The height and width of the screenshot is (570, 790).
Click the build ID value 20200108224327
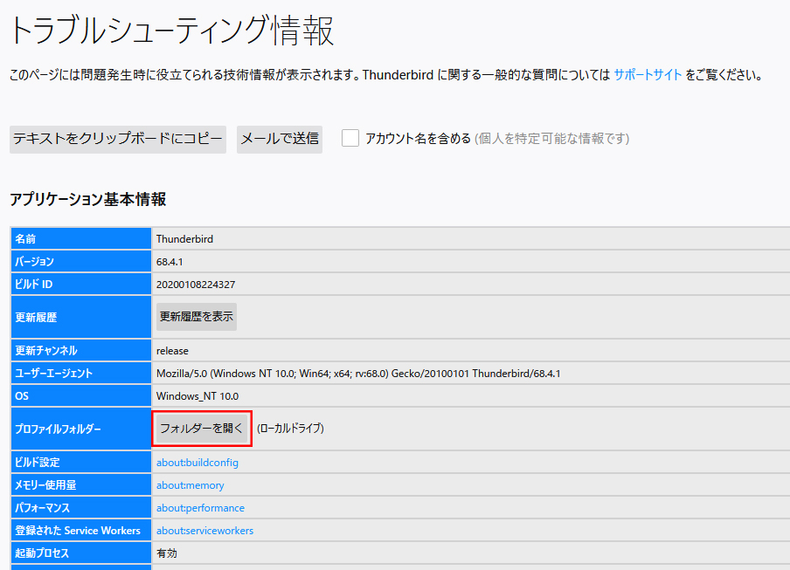pyautogui.click(x=196, y=285)
